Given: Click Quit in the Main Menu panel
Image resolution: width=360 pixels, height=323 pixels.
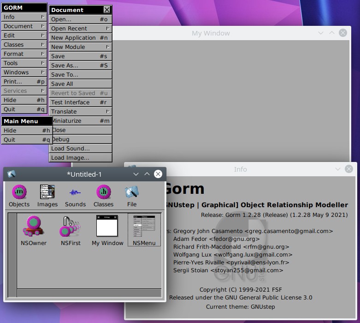Looking at the screenshot, I should click(27, 139).
